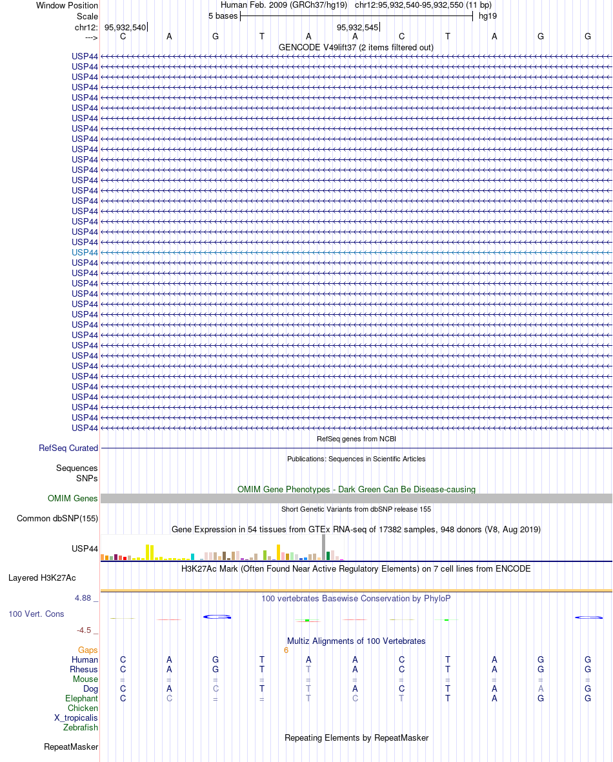Click the 5 bases scale bar text
The image size is (613, 762).
coord(223,16)
